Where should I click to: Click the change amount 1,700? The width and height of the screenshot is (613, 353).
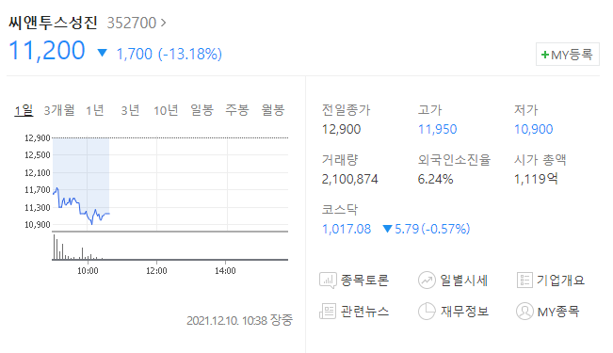coord(134,54)
